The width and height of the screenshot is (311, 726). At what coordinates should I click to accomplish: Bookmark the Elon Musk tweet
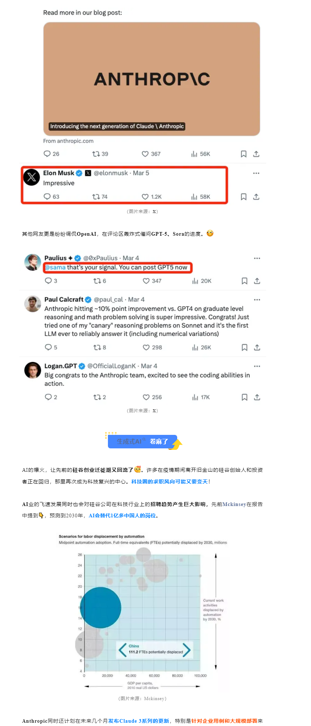[x=244, y=197]
